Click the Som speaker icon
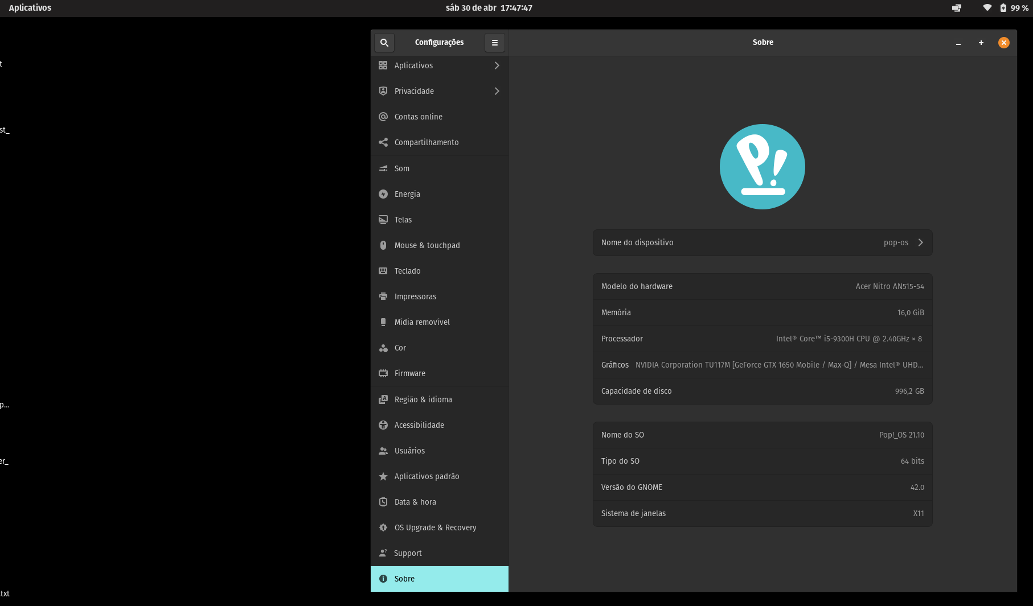The width and height of the screenshot is (1033, 606). click(x=383, y=168)
